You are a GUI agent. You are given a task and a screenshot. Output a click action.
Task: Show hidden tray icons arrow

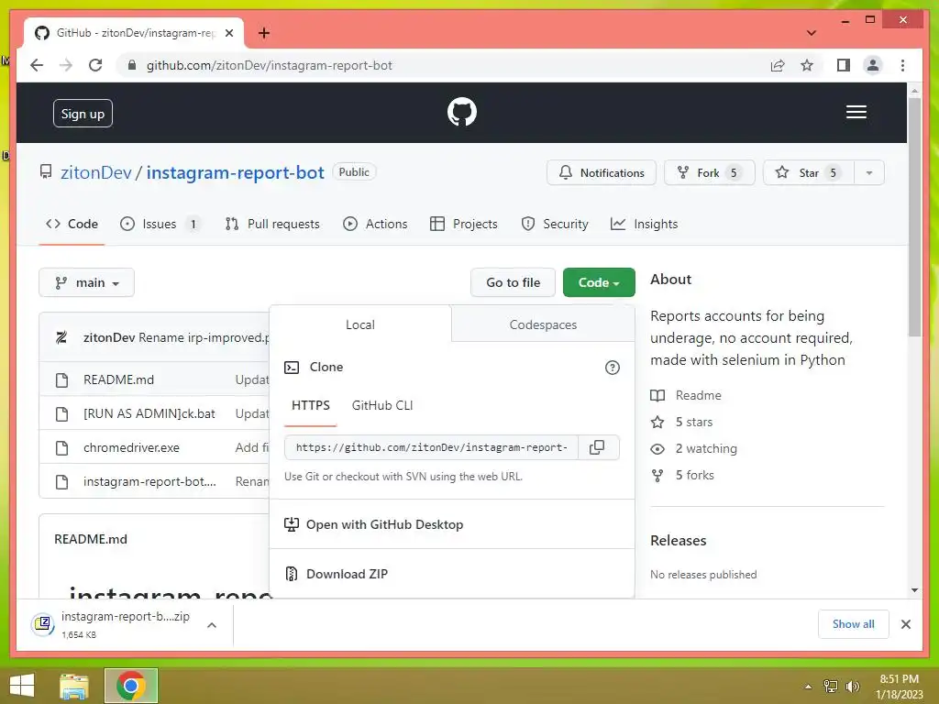point(808,687)
